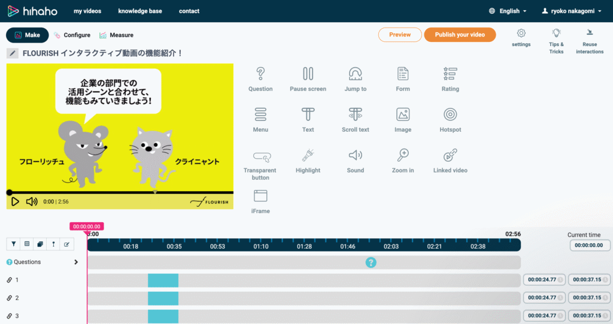Insert a Sound interaction
The image size is (613, 324).
point(356,161)
